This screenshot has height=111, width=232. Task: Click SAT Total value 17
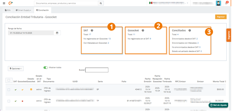point(90,35)
